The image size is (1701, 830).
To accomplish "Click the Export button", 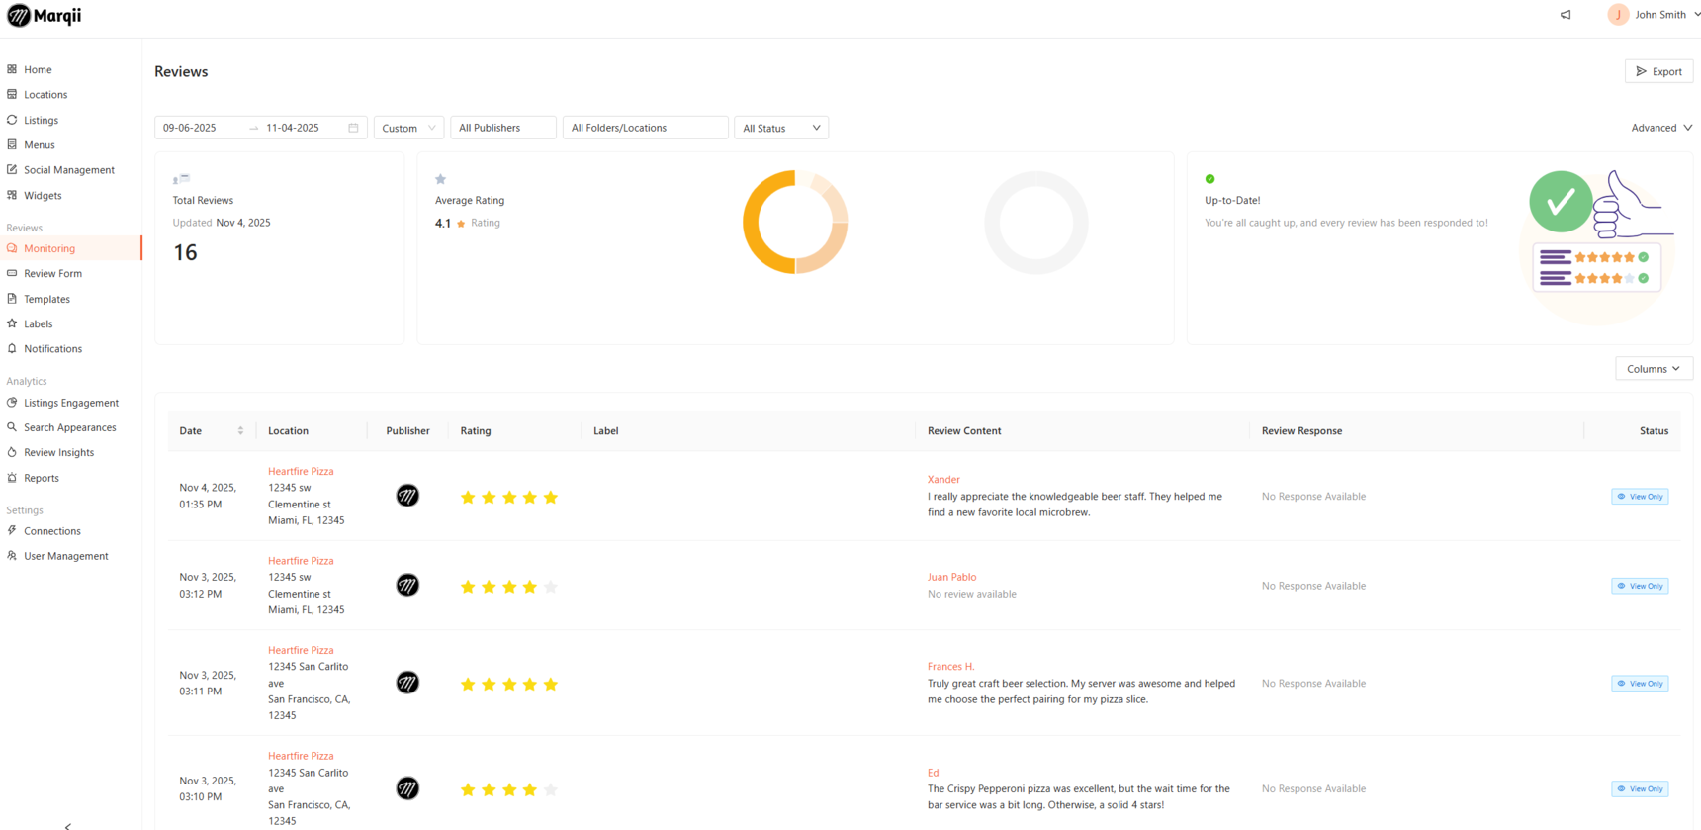I will pos(1658,71).
